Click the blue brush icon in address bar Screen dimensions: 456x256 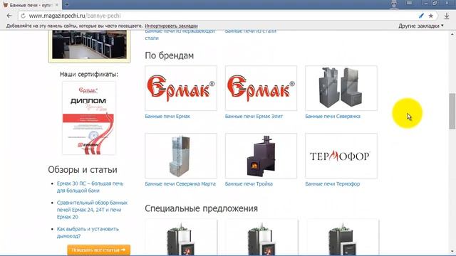[421, 16]
